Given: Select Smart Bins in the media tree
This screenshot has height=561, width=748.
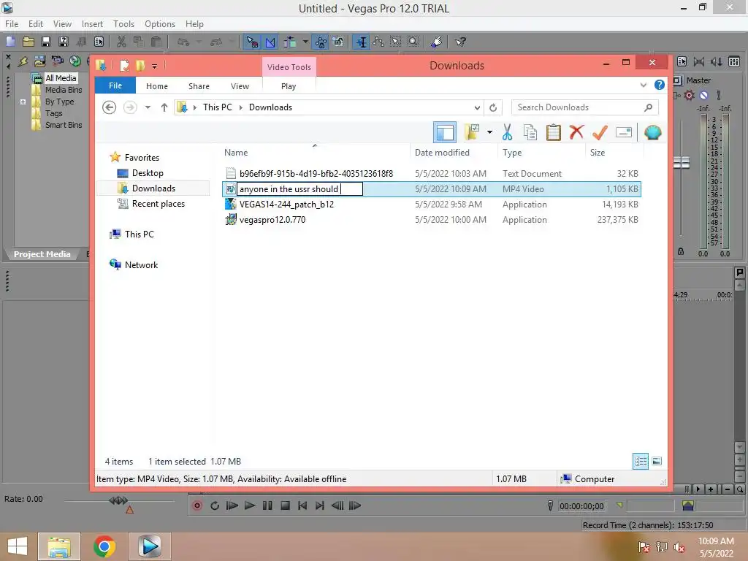Looking at the screenshot, I should [x=64, y=125].
